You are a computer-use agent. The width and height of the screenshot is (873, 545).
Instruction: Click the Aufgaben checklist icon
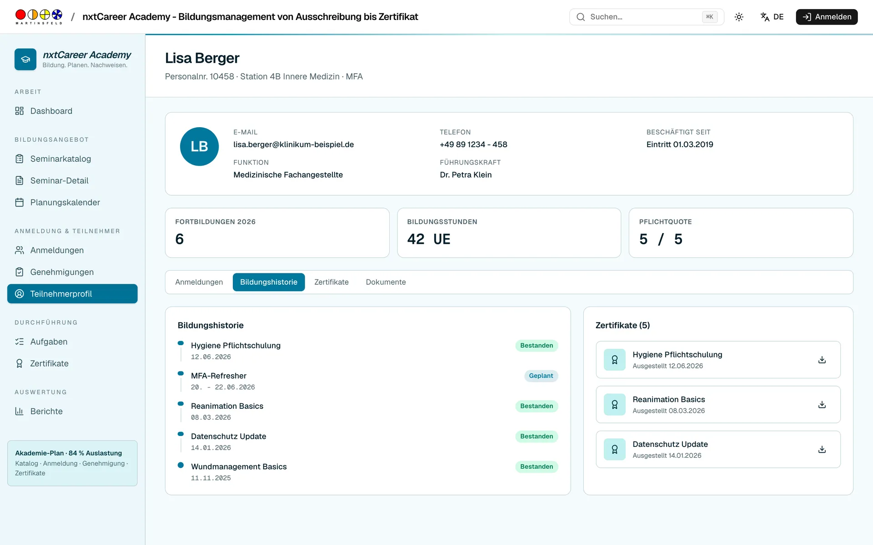pyautogui.click(x=19, y=342)
